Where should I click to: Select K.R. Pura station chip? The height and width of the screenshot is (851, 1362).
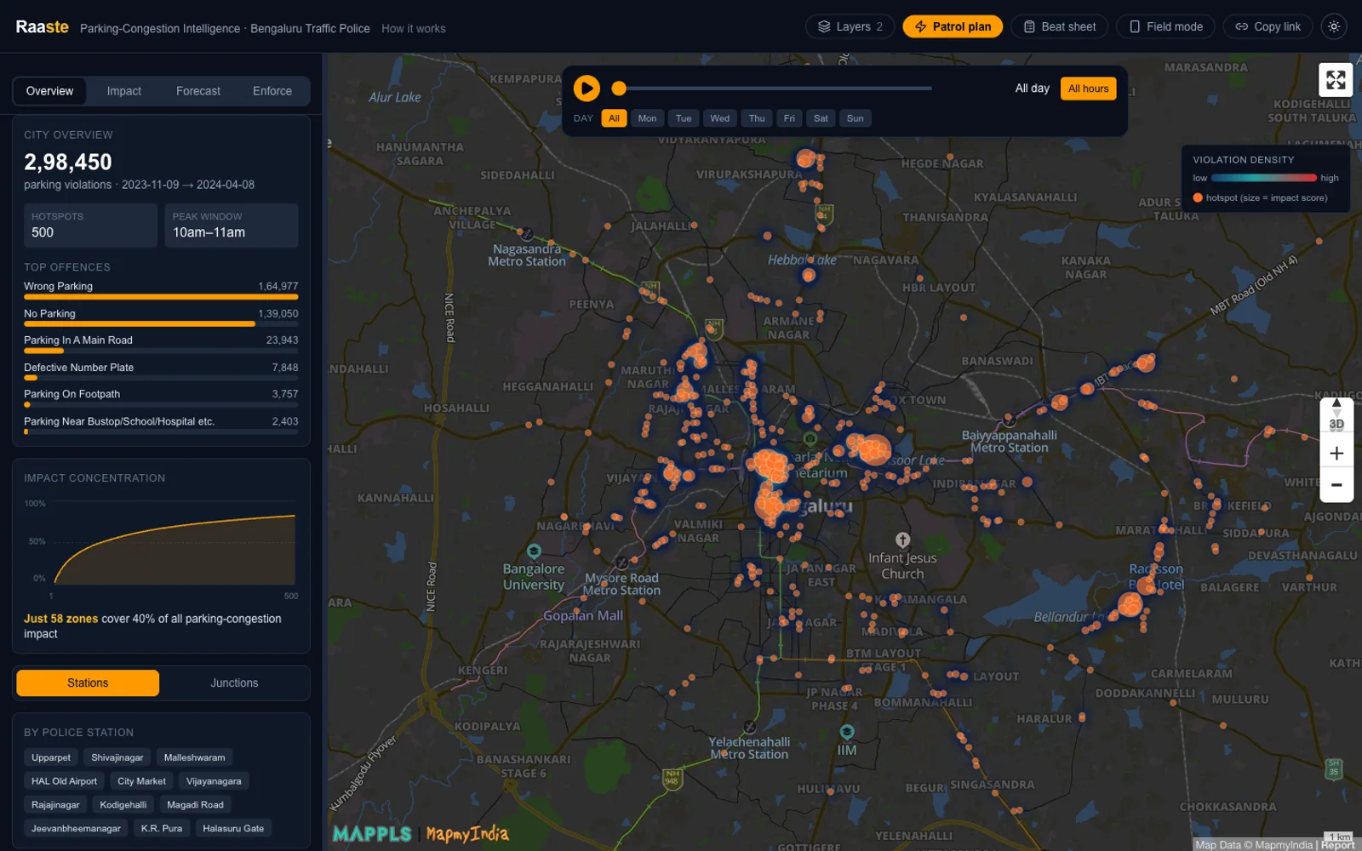coord(162,829)
